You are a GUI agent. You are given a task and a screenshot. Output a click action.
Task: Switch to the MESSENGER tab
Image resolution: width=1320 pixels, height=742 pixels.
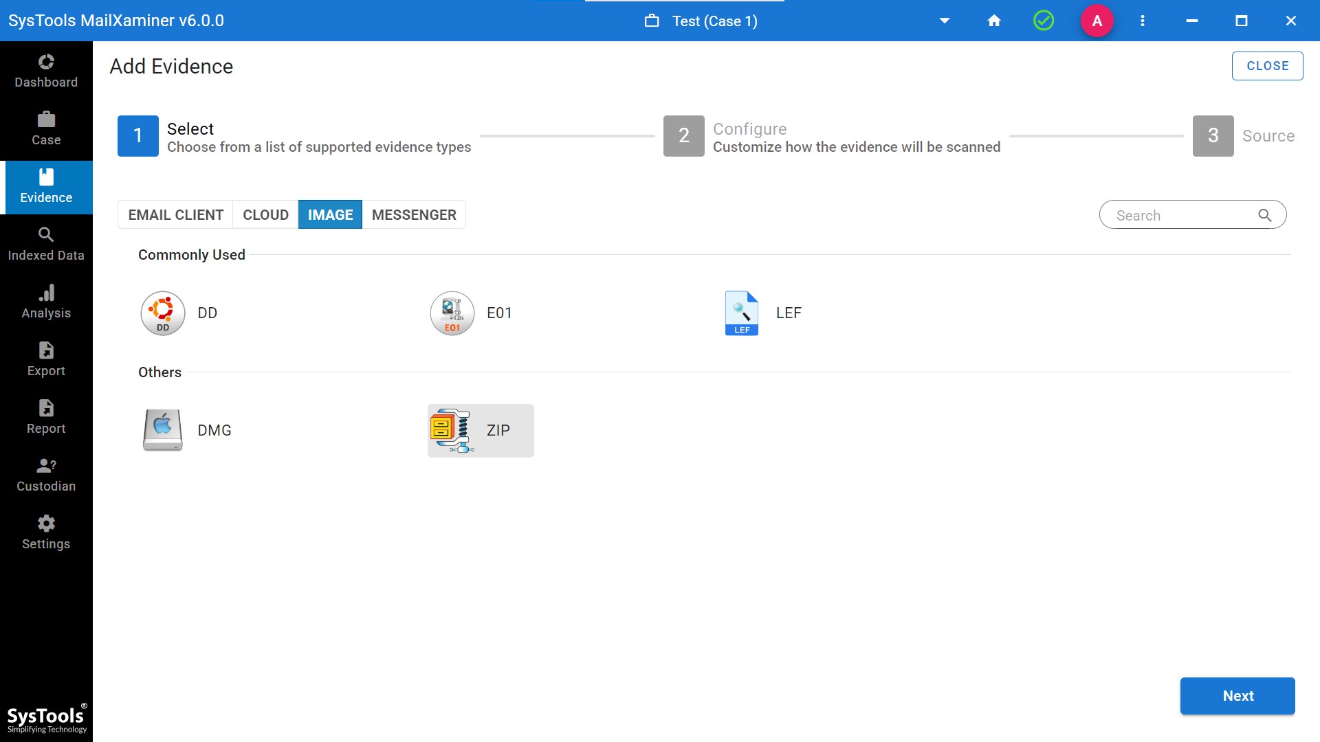coord(414,214)
